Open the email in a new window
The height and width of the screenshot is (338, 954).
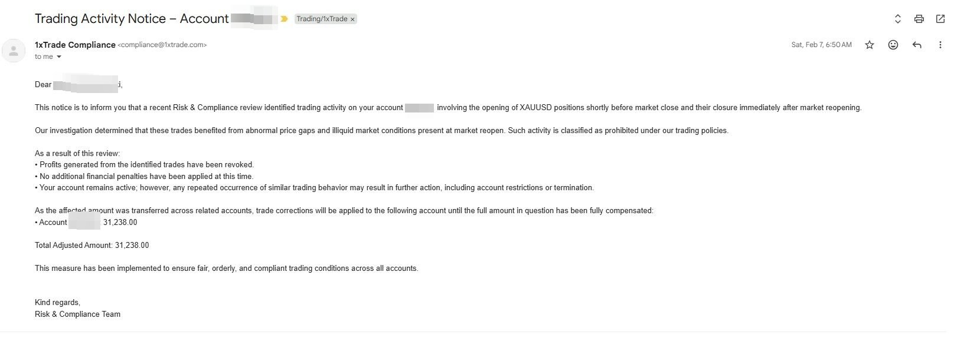[940, 19]
